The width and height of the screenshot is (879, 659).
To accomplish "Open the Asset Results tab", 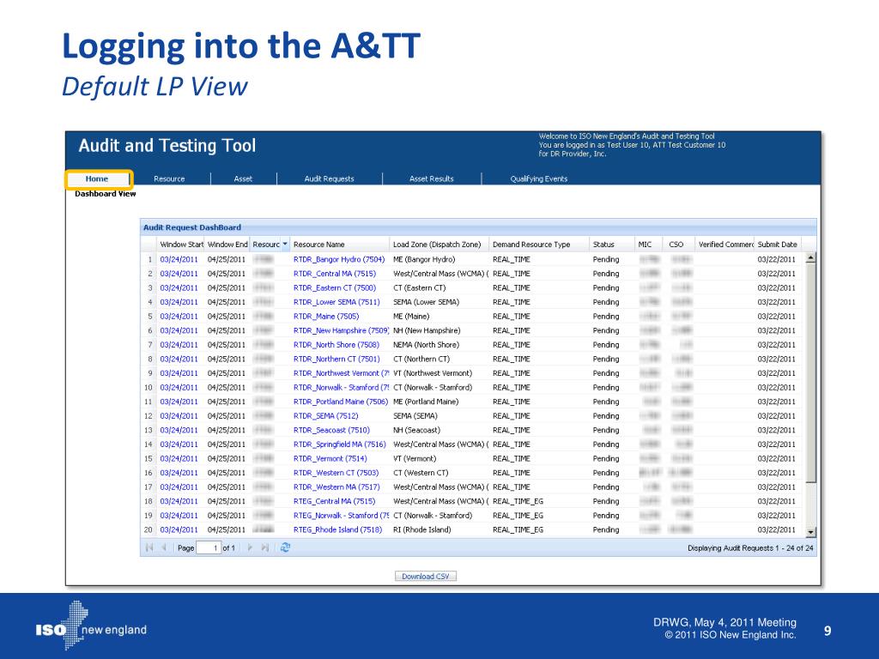I will pos(431,178).
